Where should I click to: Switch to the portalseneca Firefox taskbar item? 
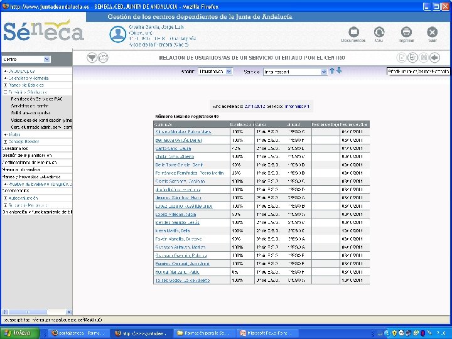click(x=78, y=333)
